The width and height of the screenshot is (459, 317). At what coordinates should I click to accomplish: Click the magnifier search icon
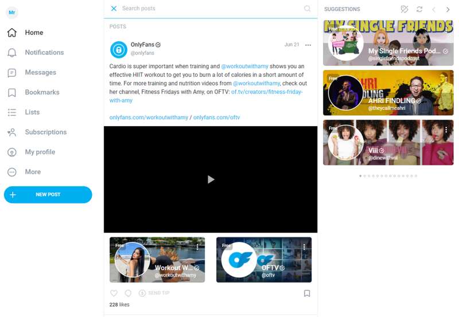point(307,9)
